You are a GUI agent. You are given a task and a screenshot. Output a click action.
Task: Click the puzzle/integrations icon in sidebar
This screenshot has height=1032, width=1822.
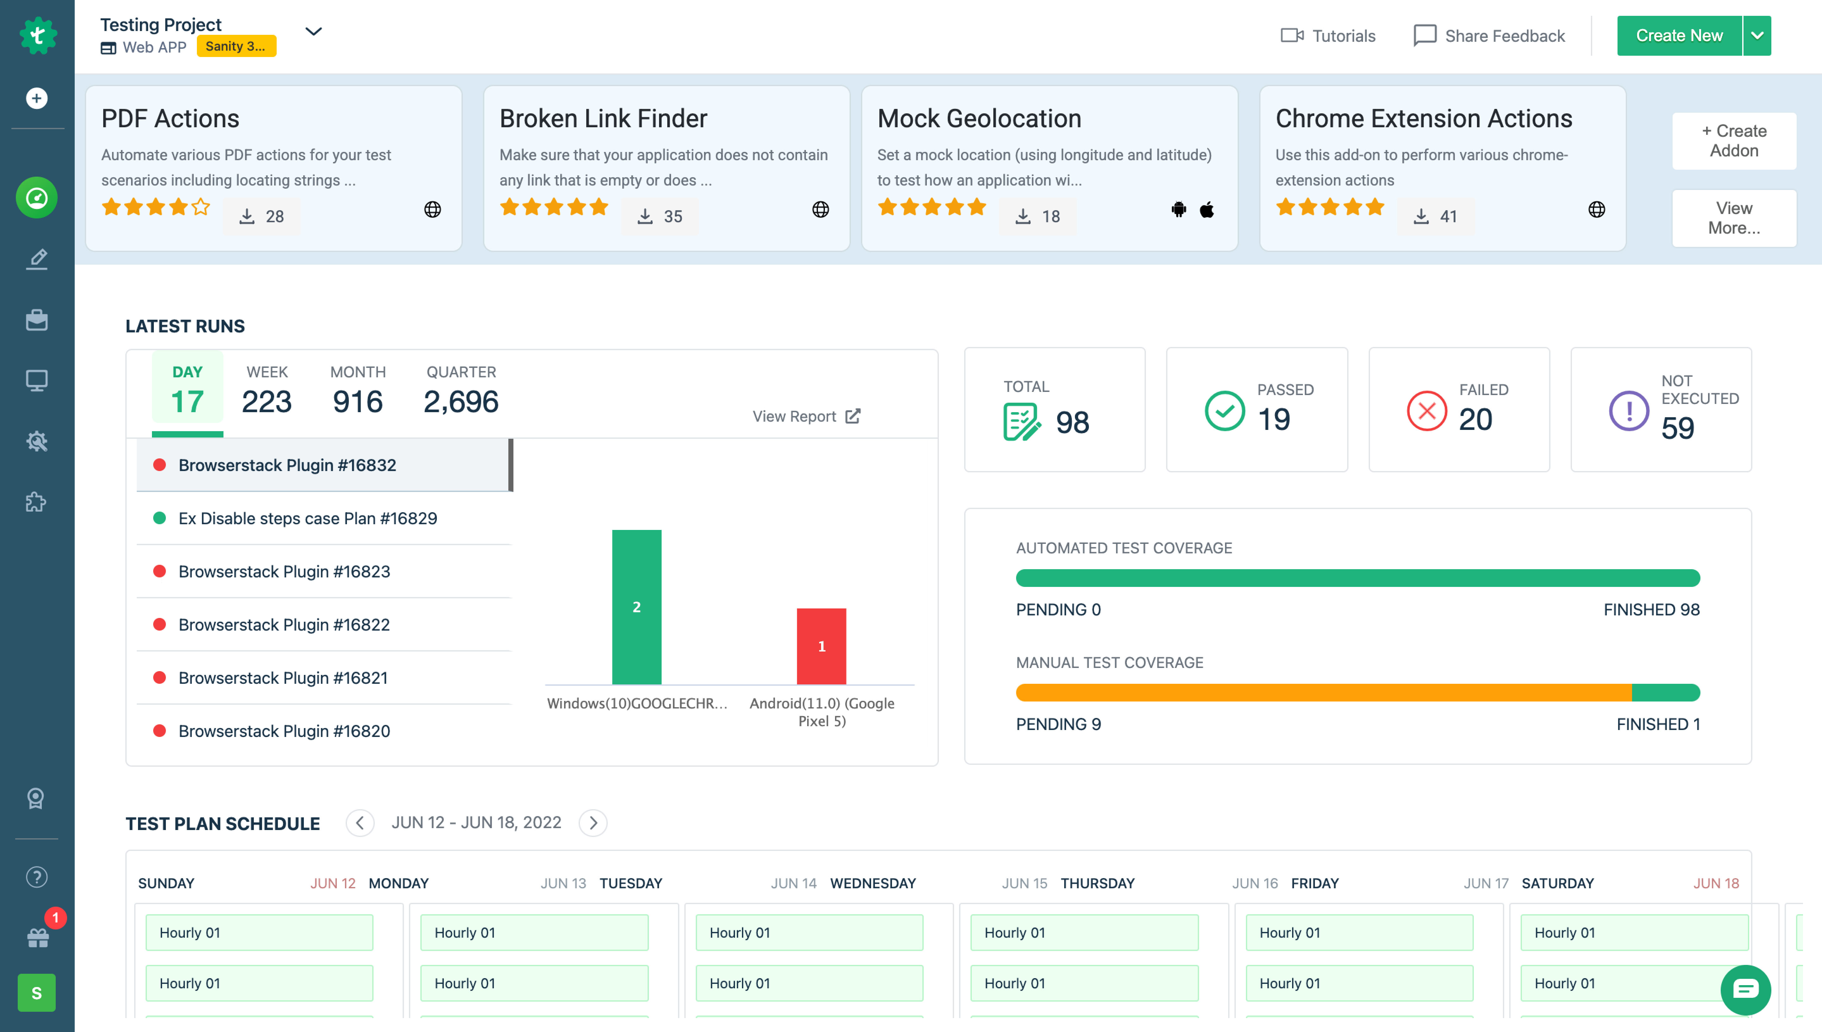tap(36, 502)
